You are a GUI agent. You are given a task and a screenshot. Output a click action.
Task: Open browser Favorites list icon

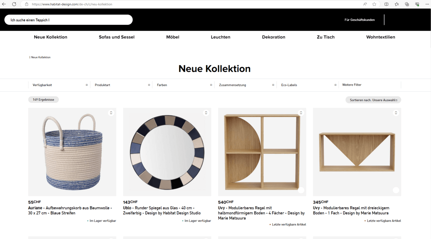click(397, 4)
